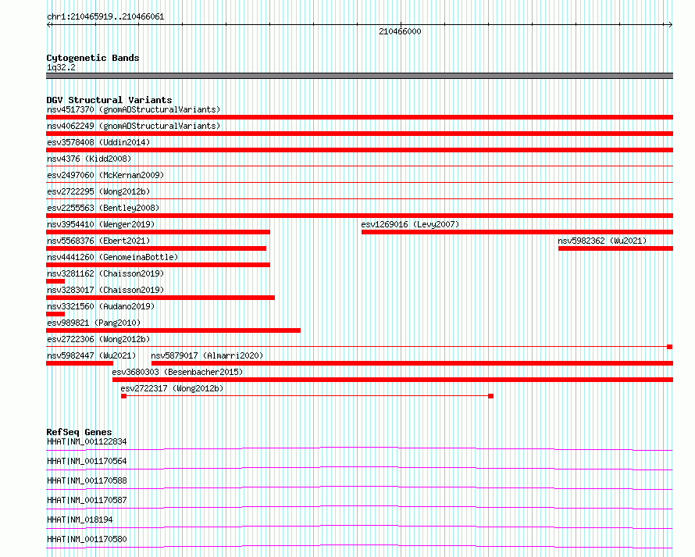The height and width of the screenshot is (557, 695).
Task: Open the HHAT|NM_001122834 transcript
Action: [87, 441]
